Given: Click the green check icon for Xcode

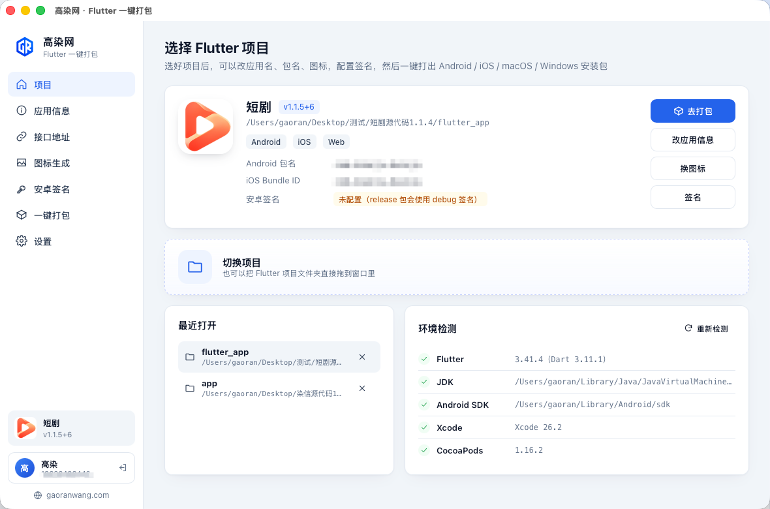Looking at the screenshot, I should tap(424, 427).
